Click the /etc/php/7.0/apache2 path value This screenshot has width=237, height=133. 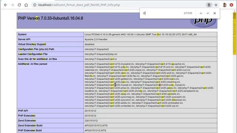coord(97,49)
